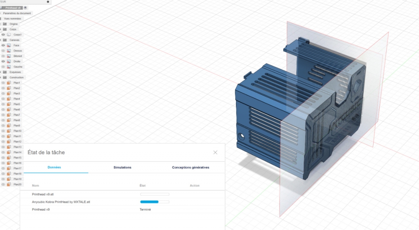Click the Plan3 construction plane icon
The image size is (419, 230).
pyautogui.click(x=9, y=94)
